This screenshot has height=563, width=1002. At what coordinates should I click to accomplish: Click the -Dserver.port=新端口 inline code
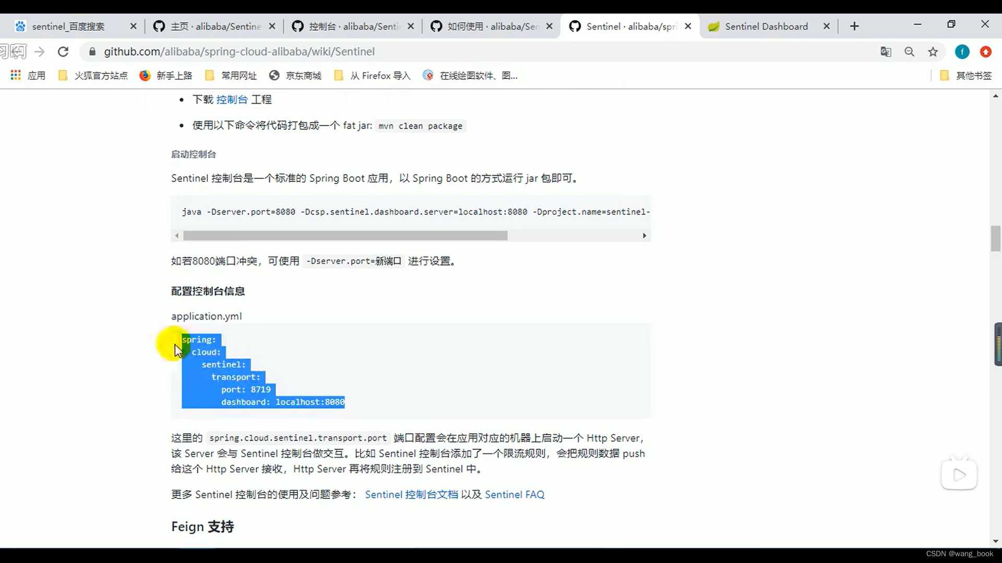click(x=354, y=261)
